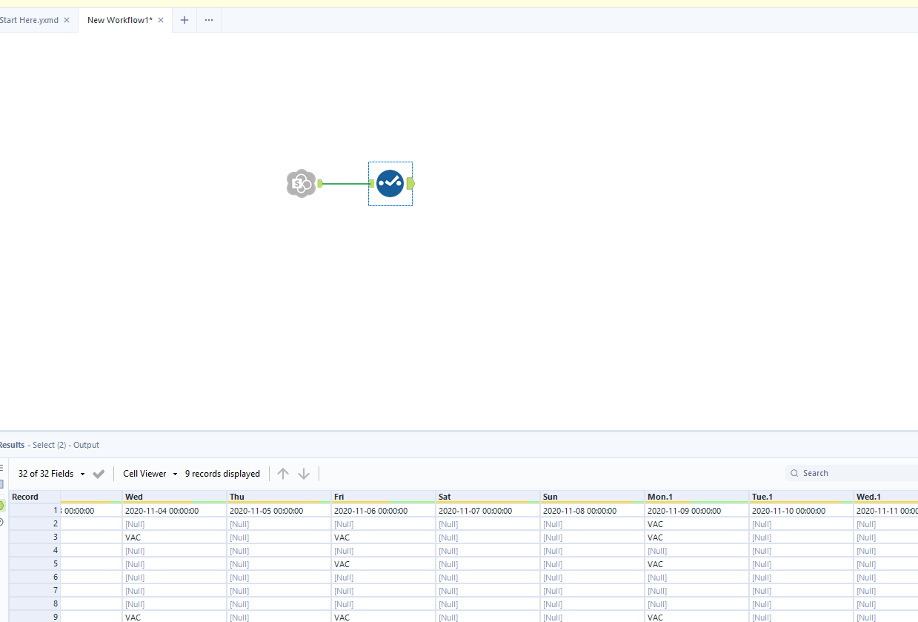Select the Input Data cloud tool on canvas

tap(301, 183)
